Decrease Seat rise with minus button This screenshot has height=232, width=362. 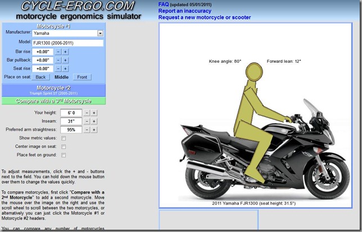pyautogui.click(x=58, y=69)
